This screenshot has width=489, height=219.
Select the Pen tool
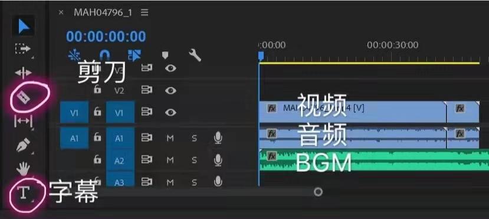(23, 145)
